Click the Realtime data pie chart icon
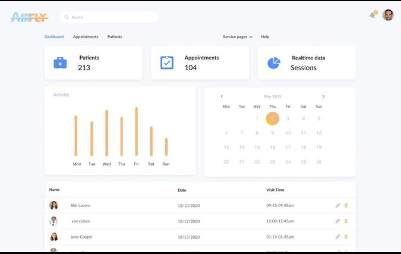This screenshot has height=254, width=401. pyautogui.click(x=273, y=63)
